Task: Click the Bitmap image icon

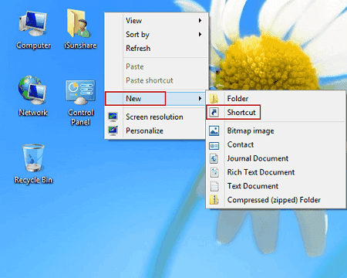Action: [214, 131]
